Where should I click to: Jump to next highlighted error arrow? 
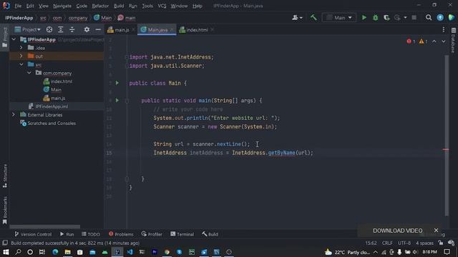[x=444, y=41]
